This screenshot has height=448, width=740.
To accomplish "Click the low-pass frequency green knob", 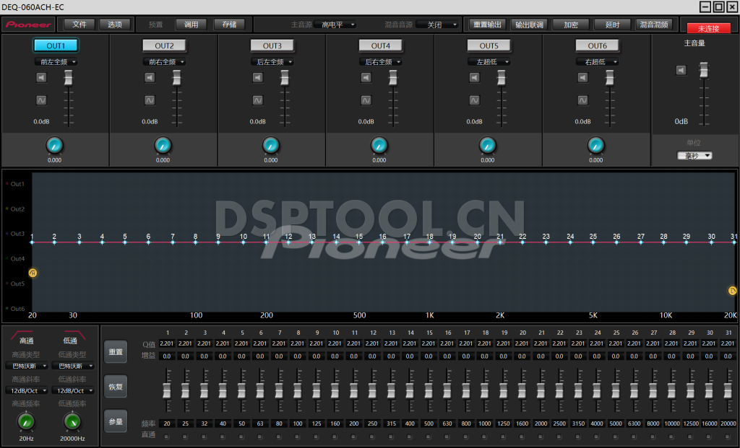I will (x=72, y=421).
